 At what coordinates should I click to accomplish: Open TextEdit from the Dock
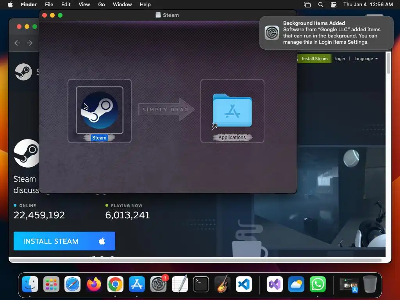point(180,284)
